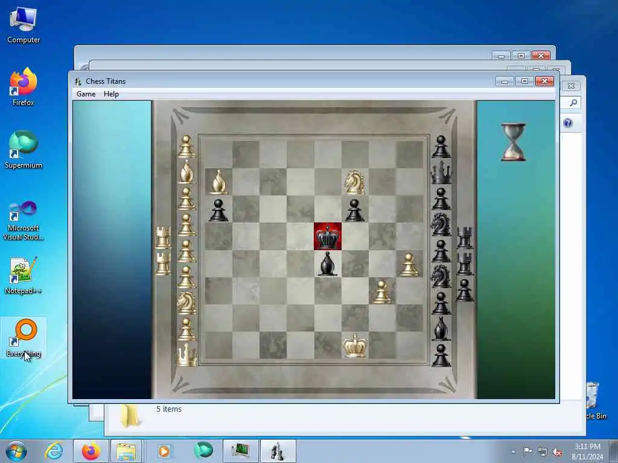Select the white bishop on the board
Screen dimensions: 618x463
218,182
